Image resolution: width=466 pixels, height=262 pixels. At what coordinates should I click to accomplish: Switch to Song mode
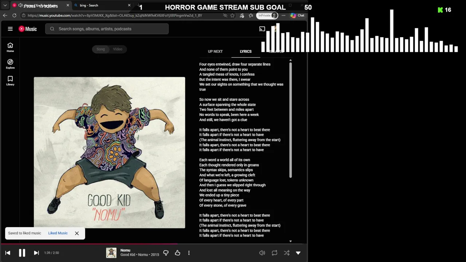(x=100, y=49)
